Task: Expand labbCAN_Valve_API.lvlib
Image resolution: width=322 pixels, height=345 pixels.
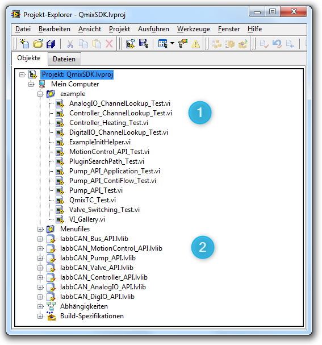Action: coord(40,268)
